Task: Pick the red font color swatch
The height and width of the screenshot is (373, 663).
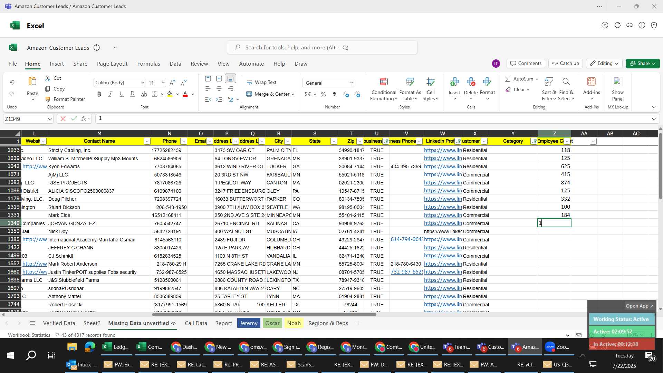Action: tap(185, 94)
